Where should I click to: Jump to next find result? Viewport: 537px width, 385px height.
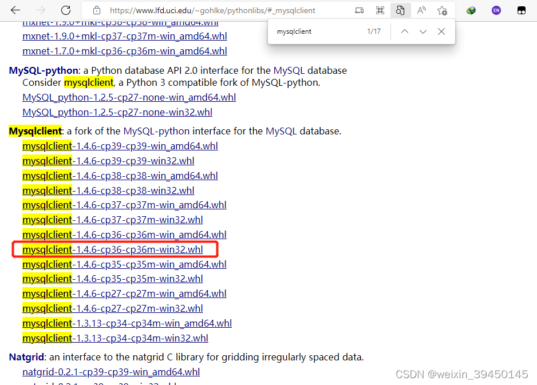click(x=423, y=31)
